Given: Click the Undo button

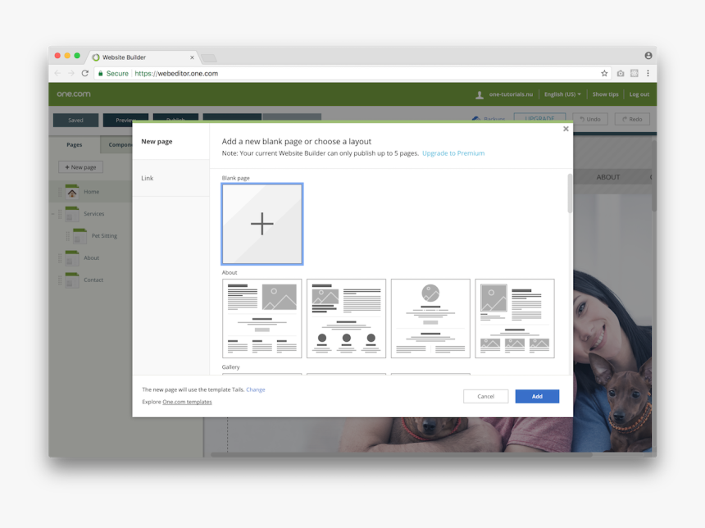Looking at the screenshot, I should [x=590, y=119].
